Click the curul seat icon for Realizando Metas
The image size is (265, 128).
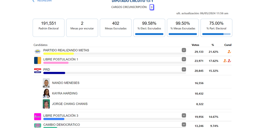point(229,52)
